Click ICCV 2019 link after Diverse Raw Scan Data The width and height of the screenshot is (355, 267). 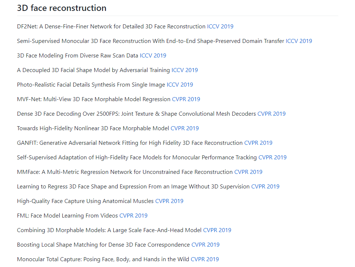pyautogui.click(x=153, y=55)
